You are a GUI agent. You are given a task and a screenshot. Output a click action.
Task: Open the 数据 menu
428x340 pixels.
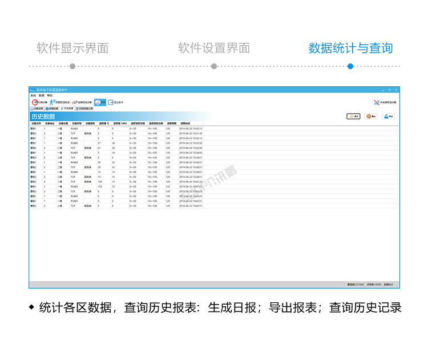(x=41, y=95)
